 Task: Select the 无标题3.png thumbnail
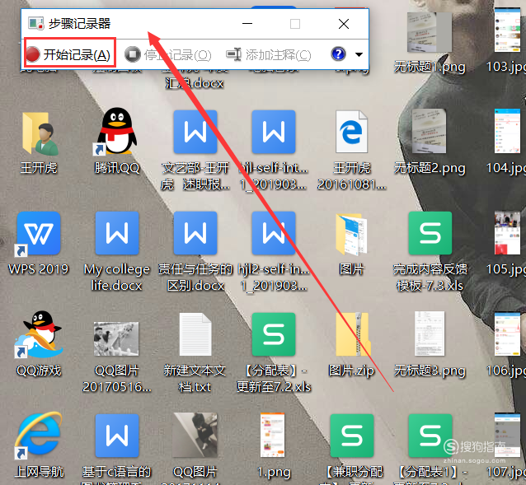pyautogui.click(x=430, y=333)
